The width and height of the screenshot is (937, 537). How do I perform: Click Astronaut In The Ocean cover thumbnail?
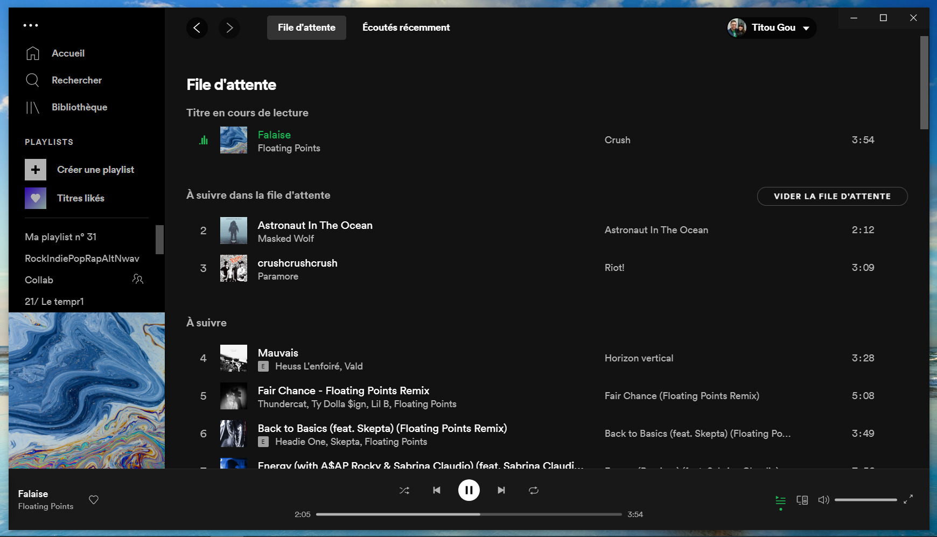pos(234,231)
